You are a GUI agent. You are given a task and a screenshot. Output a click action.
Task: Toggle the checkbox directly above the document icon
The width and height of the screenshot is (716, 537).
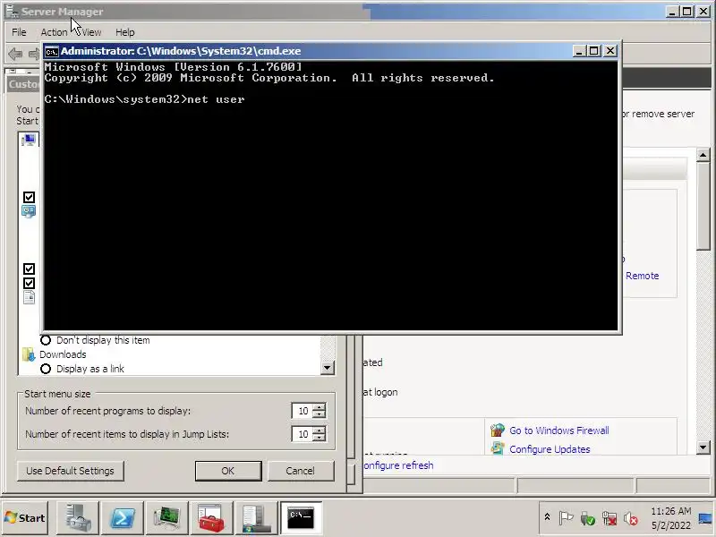[29, 283]
